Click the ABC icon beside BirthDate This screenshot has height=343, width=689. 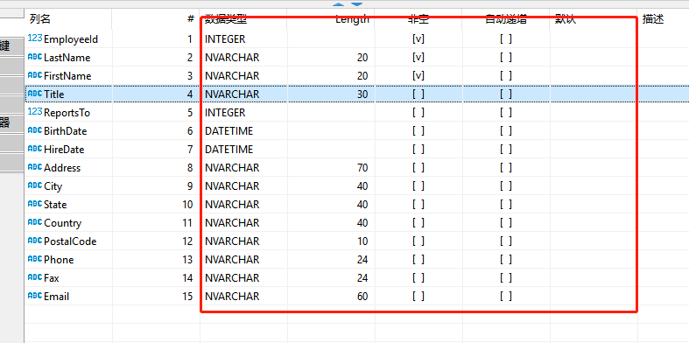tap(35, 130)
